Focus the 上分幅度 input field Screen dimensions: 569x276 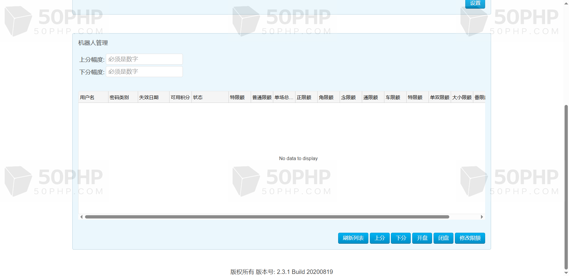pos(144,59)
